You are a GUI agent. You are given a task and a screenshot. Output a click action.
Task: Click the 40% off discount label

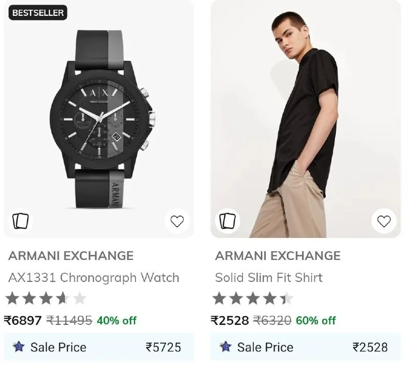tap(117, 320)
